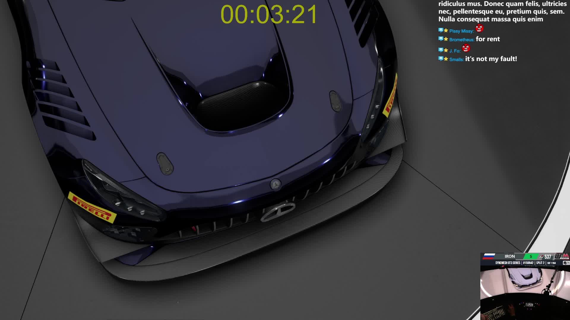Click the 537 rating value in the overlay
The height and width of the screenshot is (320, 570).
point(547,257)
